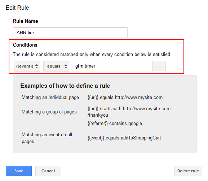
Task: Select '{{url}} starts with' example text
Action: (129, 112)
